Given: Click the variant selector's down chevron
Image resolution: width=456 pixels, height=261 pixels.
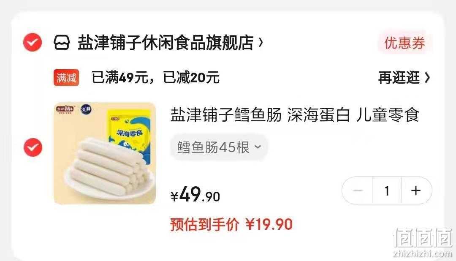Looking at the screenshot, I should (x=258, y=147).
